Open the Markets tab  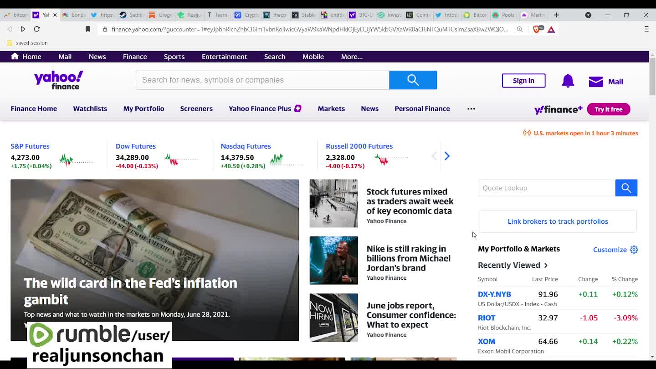[331, 108]
